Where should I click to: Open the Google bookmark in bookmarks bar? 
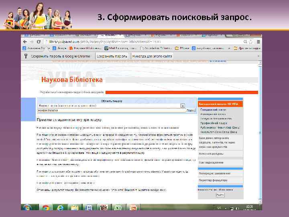tap(59, 48)
